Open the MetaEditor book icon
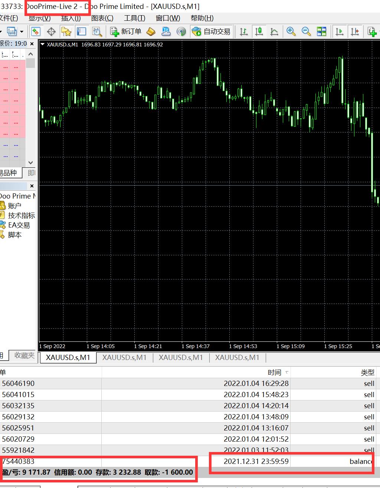 click(151, 32)
